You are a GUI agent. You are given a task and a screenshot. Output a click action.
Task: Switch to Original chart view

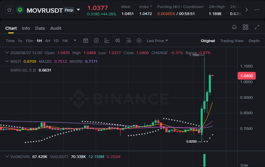click(x=208, y=41)
